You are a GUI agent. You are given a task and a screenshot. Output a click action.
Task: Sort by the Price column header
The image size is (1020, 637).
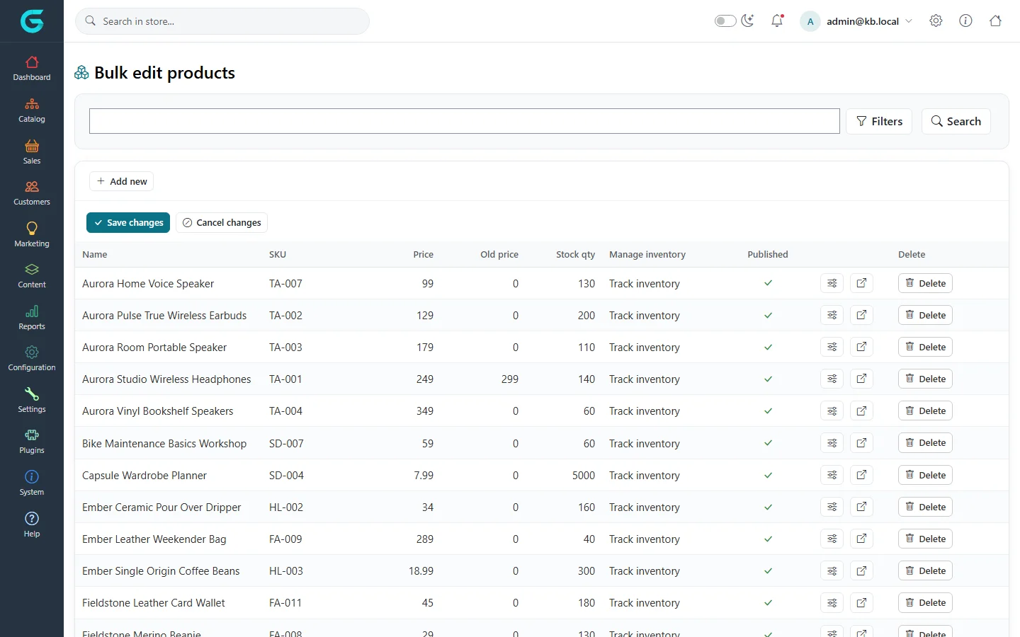point(424,254)
